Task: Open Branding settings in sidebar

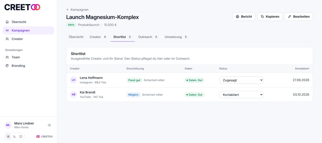Action: [28, 66]
